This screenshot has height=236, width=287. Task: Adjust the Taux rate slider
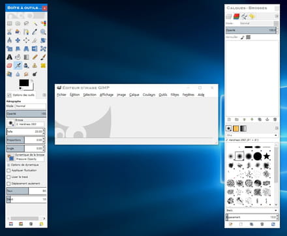click(26, 191)
